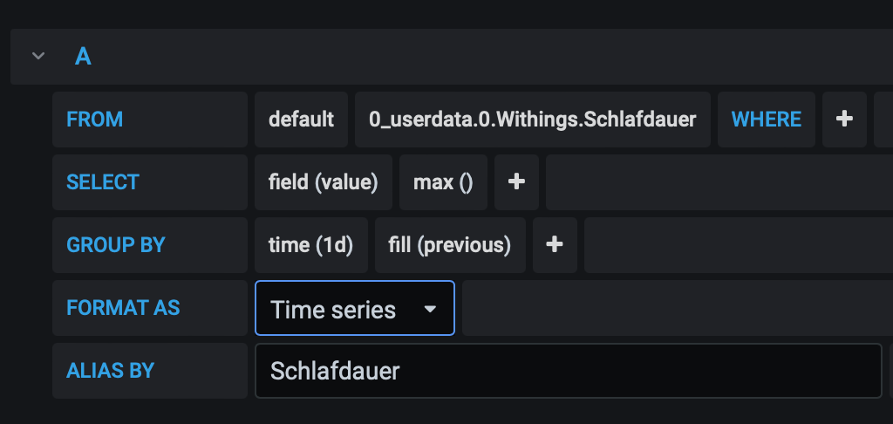The height and width of the screenshot is (424, 893).
Task: Open the Time series format dropdown
Action: (x=355, y=308)
